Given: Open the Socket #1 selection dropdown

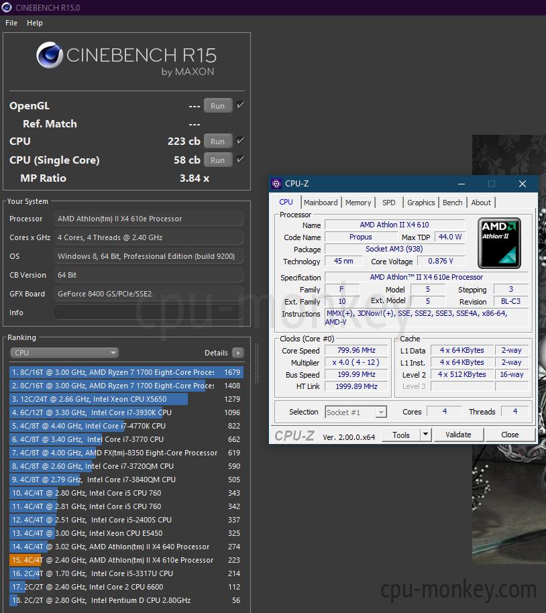Looking at the screenshot, I should point(356,412).
